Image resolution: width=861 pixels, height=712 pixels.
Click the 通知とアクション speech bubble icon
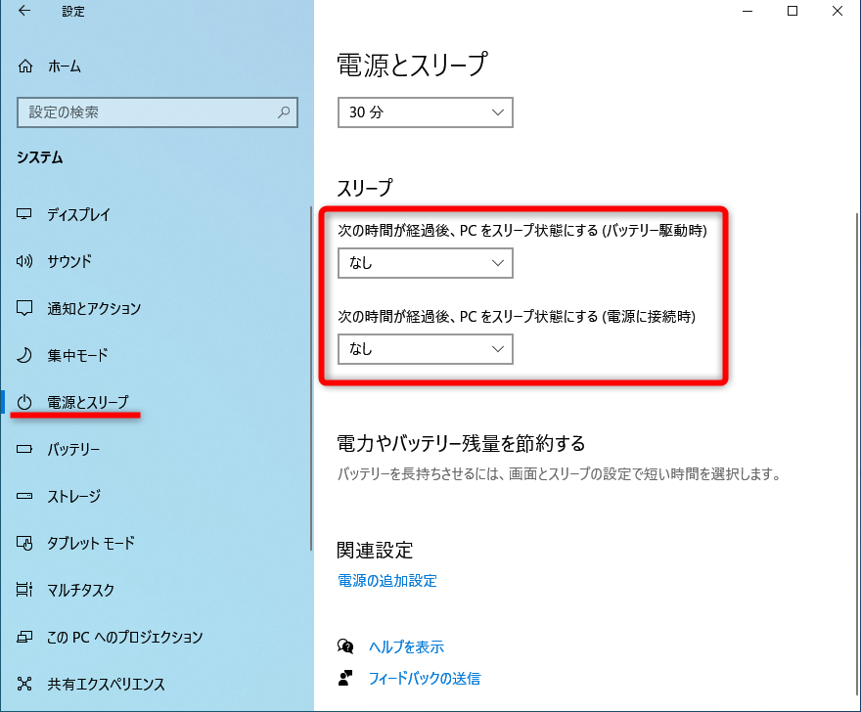coord(24,308)
